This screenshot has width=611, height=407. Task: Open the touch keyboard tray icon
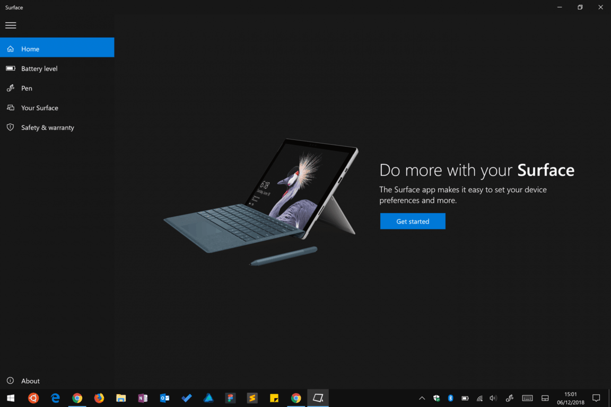(527, 398)
